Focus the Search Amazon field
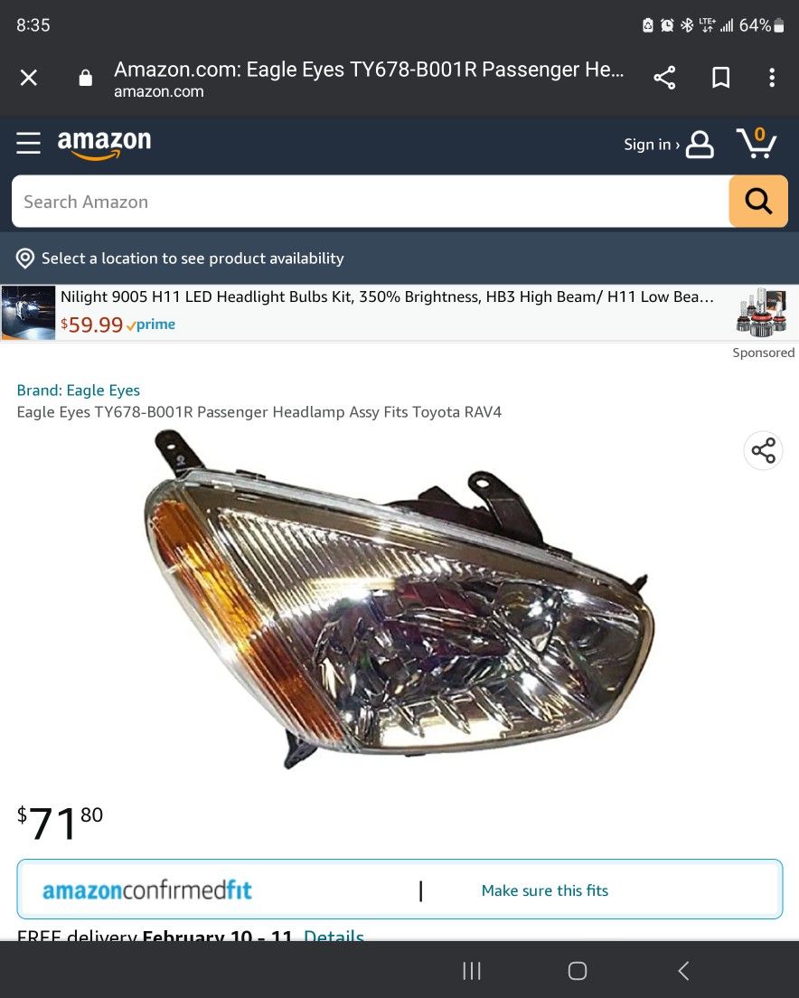The image size is (799, 998). tap(371, 201)
